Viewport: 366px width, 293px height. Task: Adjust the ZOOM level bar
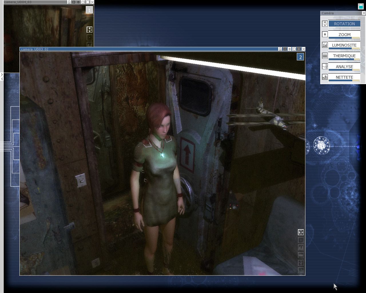pos(344,38)
